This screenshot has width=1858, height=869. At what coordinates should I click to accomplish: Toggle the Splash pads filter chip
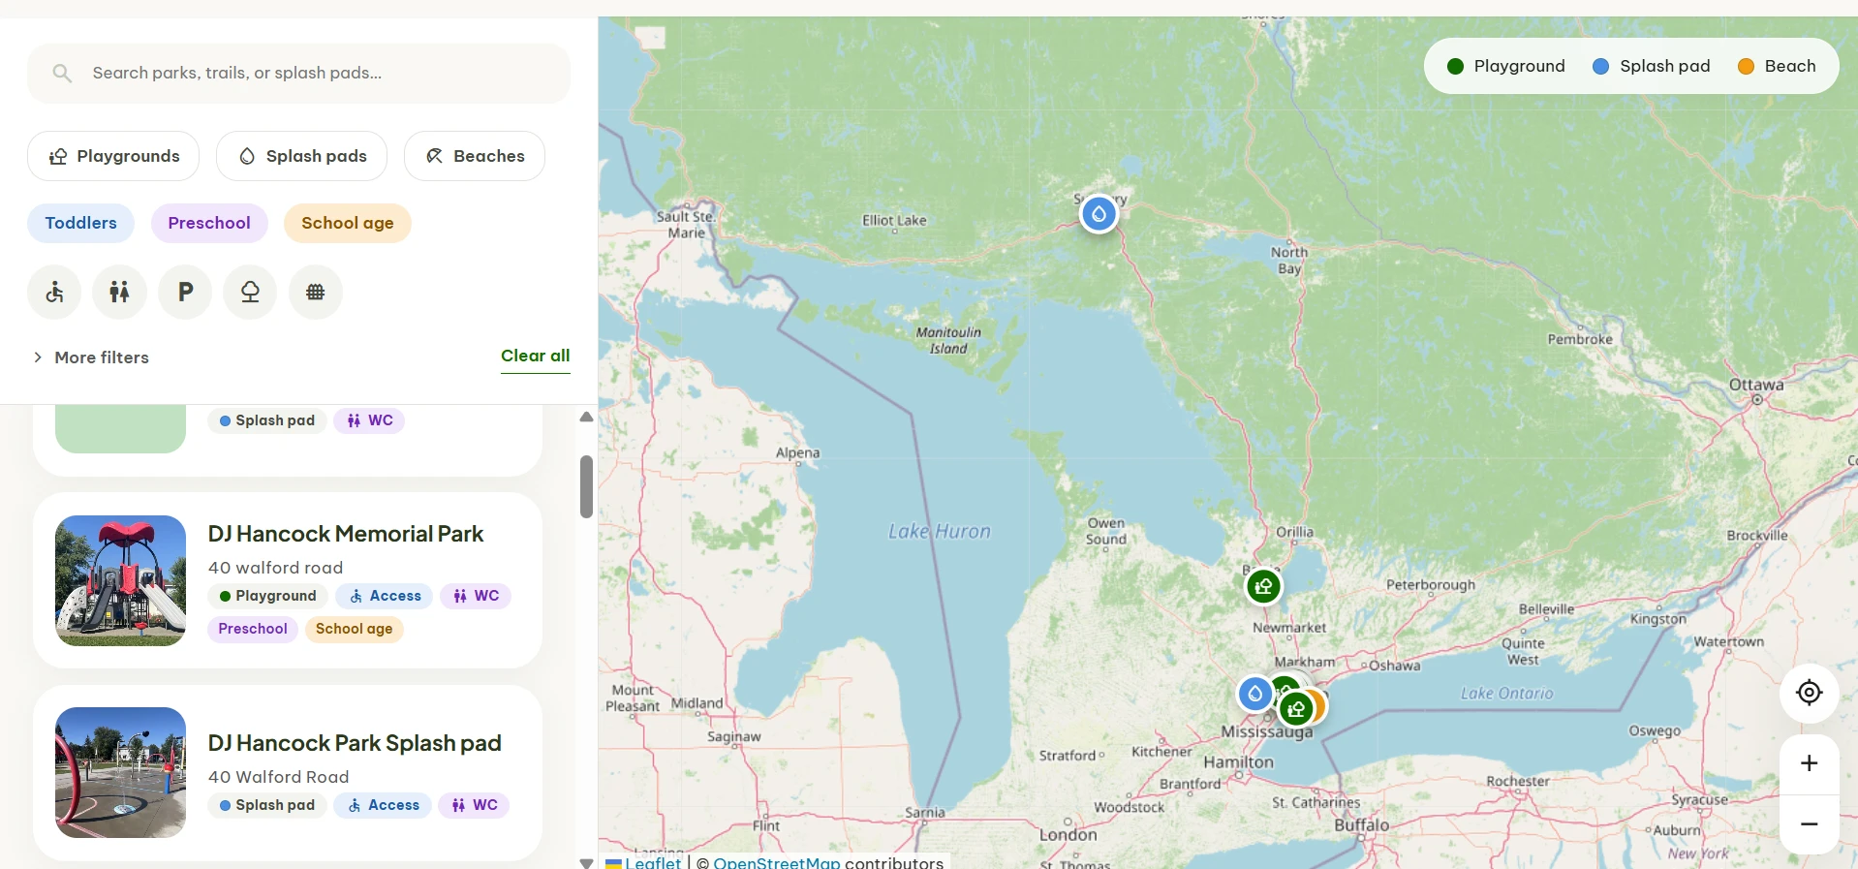301,156
